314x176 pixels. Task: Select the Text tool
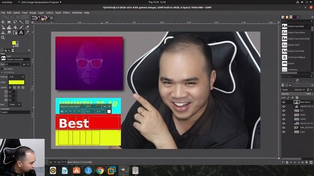click(21, 33)
